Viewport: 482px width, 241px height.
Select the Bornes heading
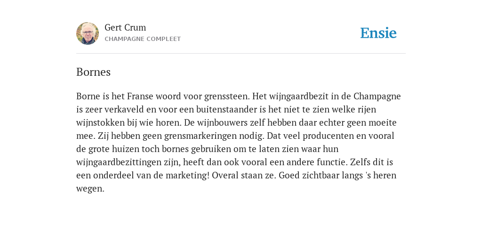[94, 72]
